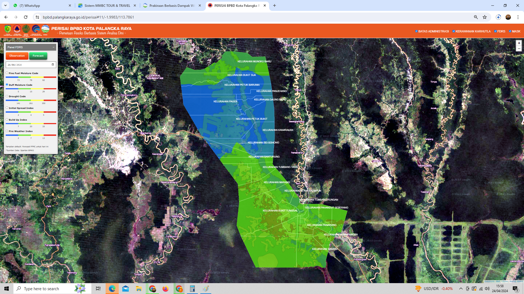
Task: Select Fire Weather Index radio
Action: tap(7, 131)
